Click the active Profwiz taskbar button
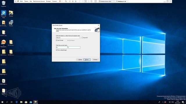 point(35,102)
